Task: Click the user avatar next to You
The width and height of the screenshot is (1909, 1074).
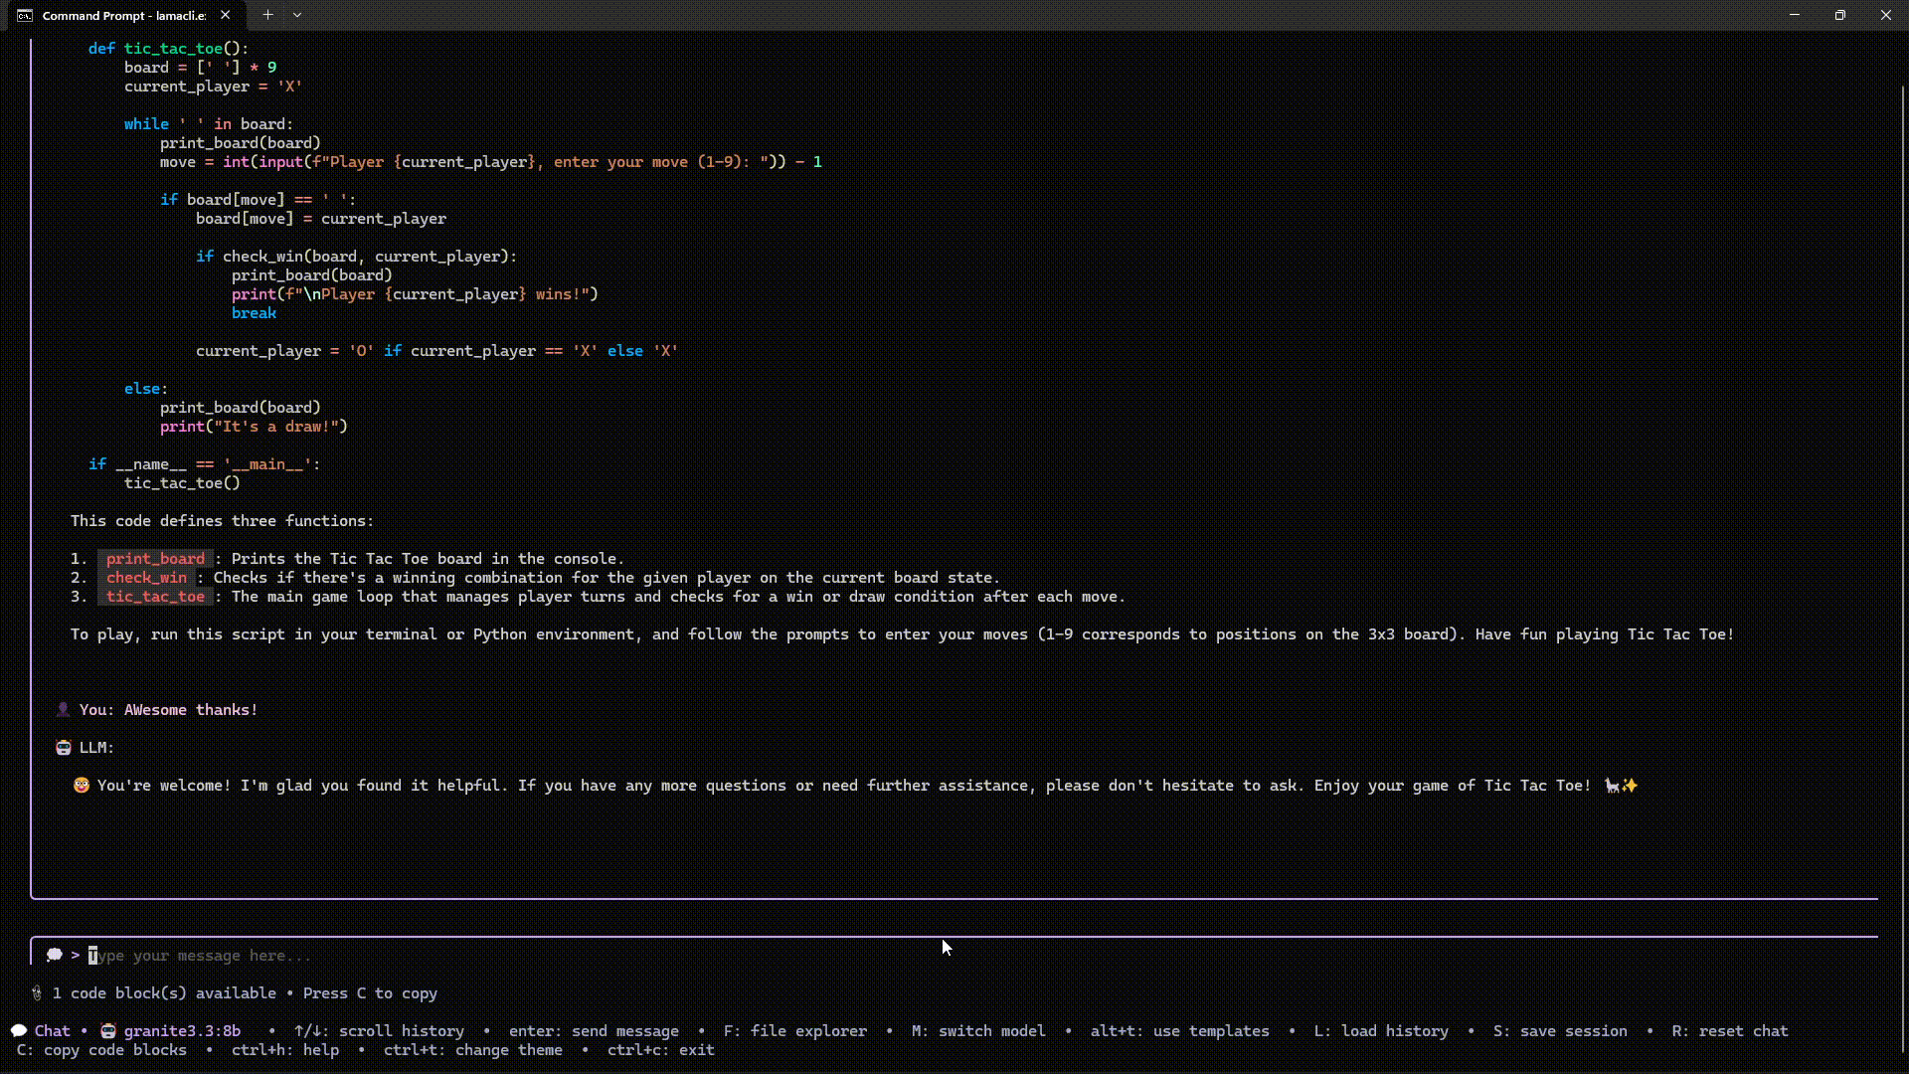Action: [63, 710]
